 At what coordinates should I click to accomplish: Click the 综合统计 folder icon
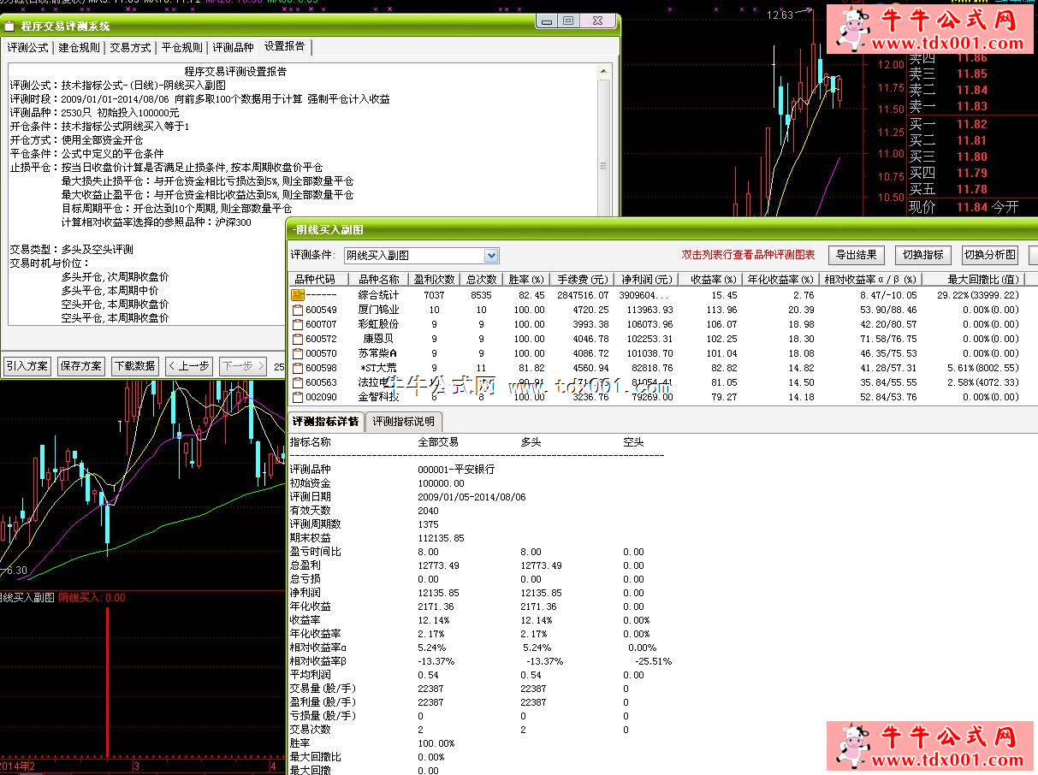coord(298,295)
